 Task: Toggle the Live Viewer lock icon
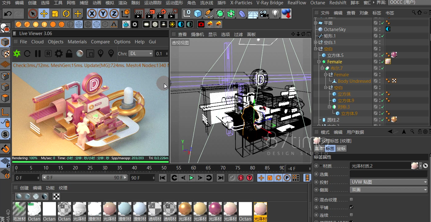(x=69, y=54)
